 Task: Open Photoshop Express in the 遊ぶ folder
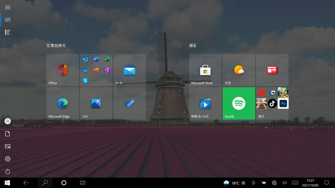[283, 104]
